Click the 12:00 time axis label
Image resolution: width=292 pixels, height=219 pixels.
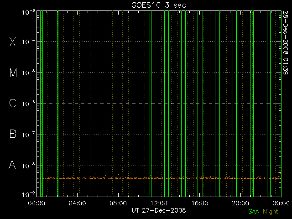(x=159, y=203)
